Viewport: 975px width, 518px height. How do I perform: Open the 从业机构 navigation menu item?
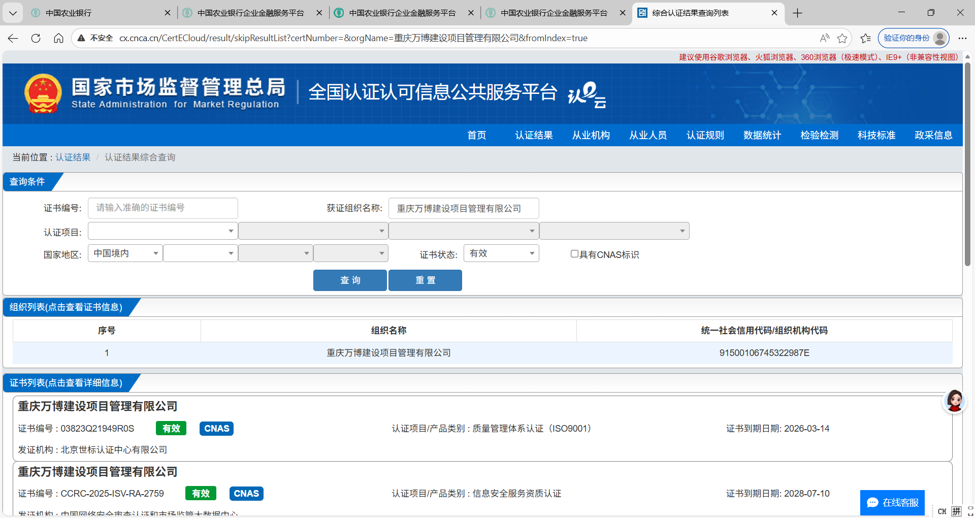pyautogui.click(x=591, y=135)
